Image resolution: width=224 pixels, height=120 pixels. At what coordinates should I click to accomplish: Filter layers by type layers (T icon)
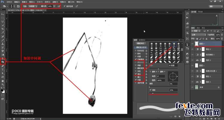211,31
